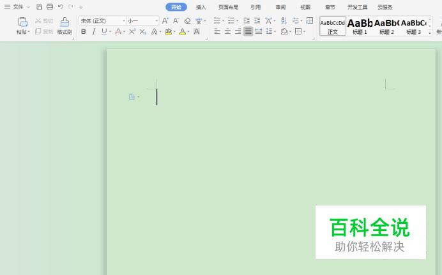Open the 文件 menu
This screenshot has height=275, width=442.
click(18, 7)
